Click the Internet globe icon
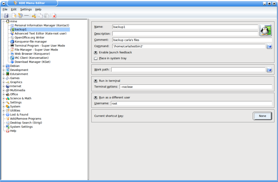The height and width of the screenshot is (182, 278). pos(8,86)
